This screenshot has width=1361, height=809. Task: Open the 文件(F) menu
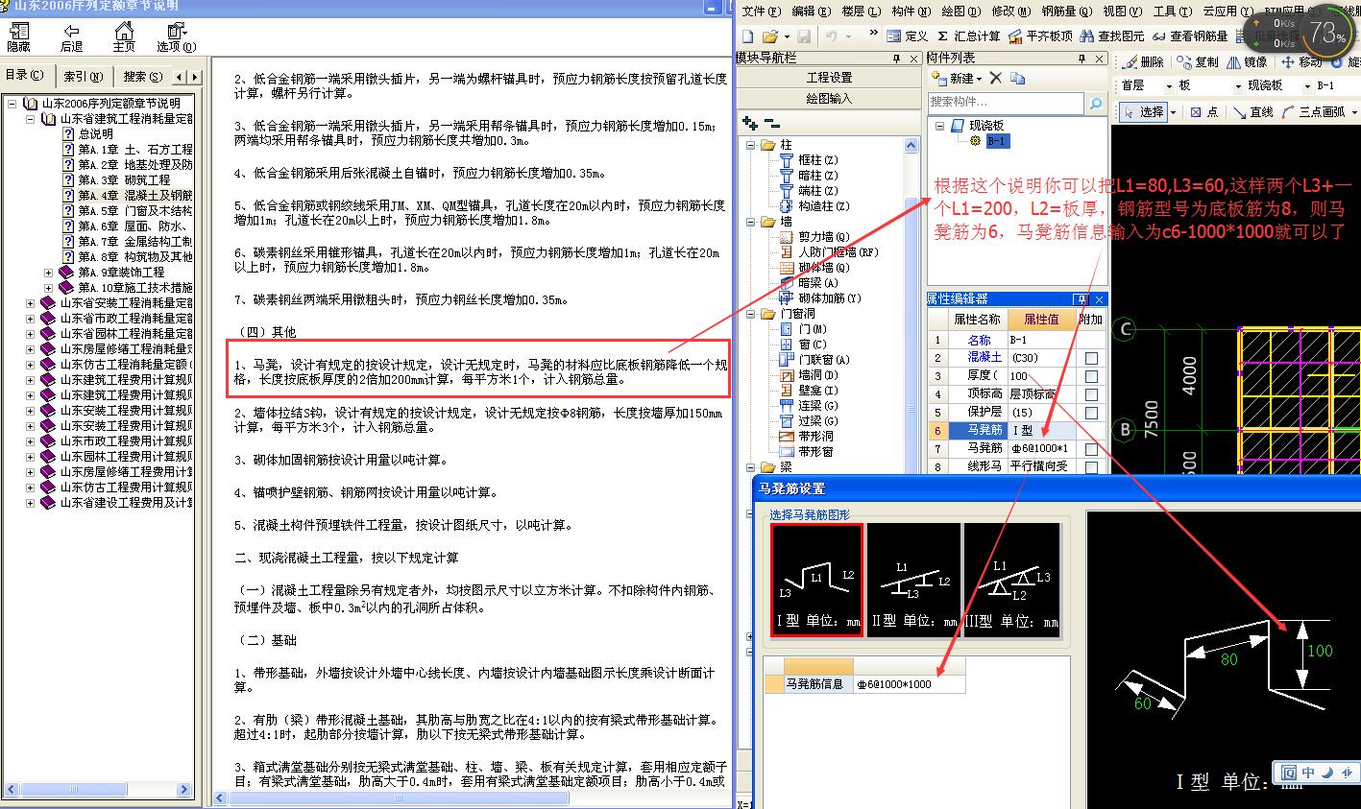point(761,12)
